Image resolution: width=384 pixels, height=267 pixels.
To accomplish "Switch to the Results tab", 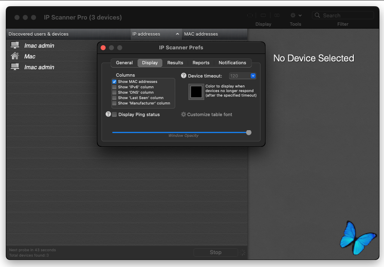I will point(175,63).
